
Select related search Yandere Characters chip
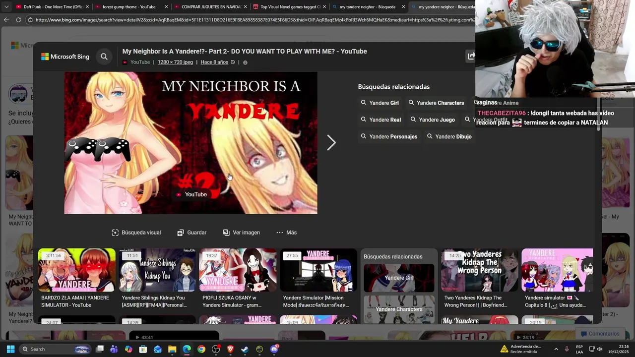pos(436,103)
